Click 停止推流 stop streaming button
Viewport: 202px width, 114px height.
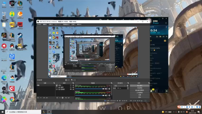[x=140, y=86]
